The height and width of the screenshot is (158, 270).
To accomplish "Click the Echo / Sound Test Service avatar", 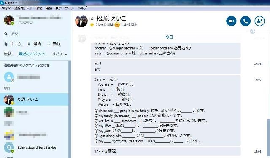I will point(9,147).
